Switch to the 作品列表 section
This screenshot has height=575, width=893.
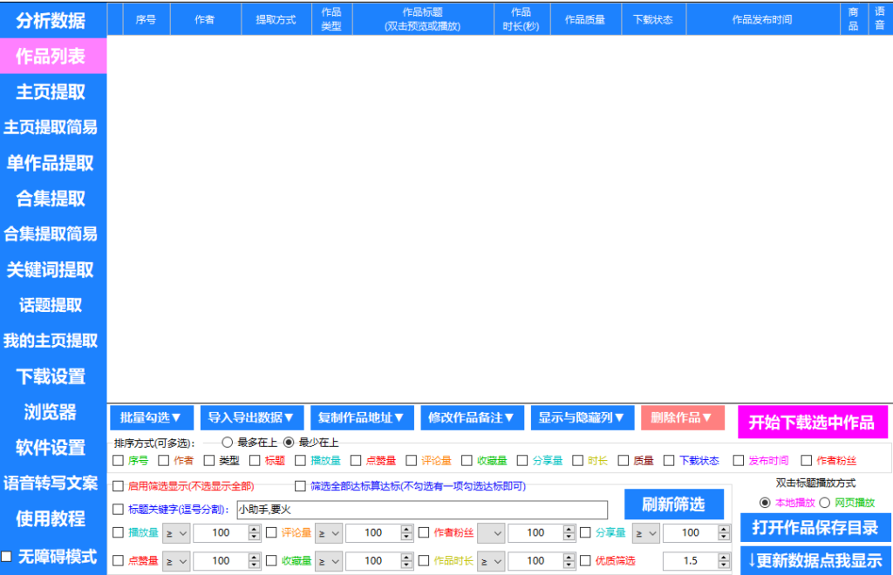(52, 56)
